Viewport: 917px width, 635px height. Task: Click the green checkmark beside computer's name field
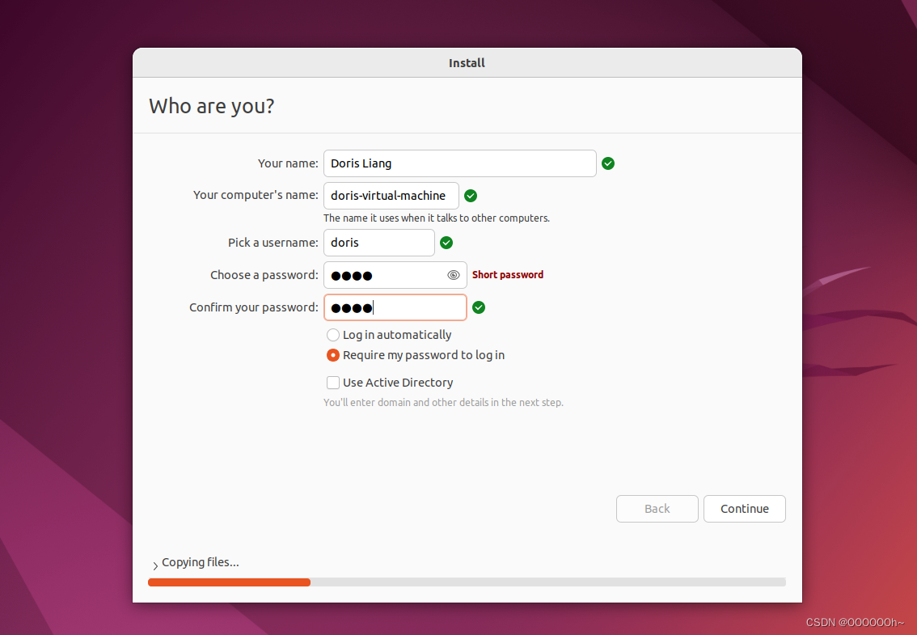pyautogui.click(x=471, y=196)
